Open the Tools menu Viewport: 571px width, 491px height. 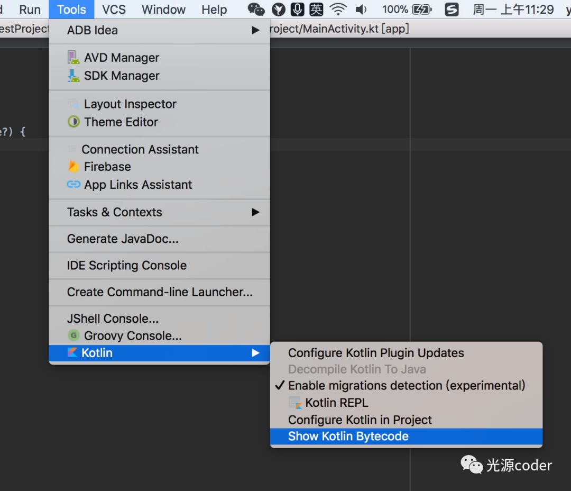[71, 10]
